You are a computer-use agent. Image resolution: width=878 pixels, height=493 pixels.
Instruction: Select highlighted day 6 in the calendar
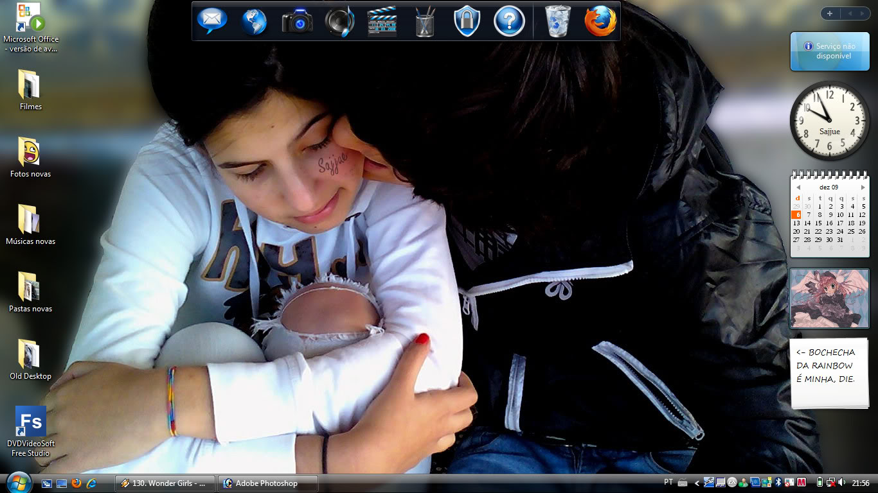click(796, 215)
